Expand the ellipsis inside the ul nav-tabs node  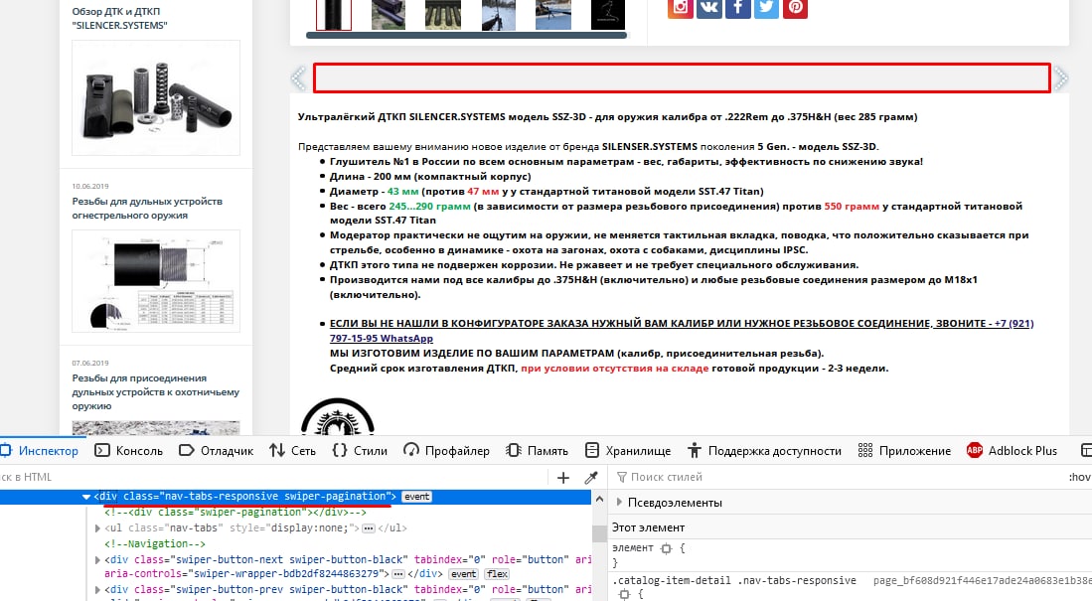369,527
